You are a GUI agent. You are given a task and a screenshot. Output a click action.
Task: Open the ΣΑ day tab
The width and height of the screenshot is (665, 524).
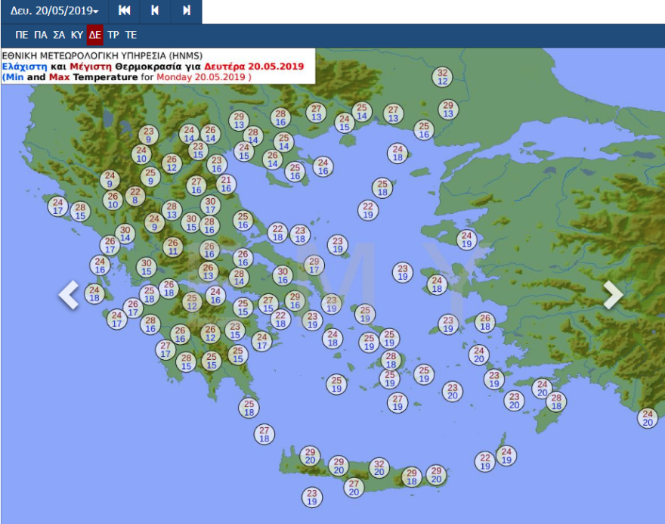[x=59, y=35]
